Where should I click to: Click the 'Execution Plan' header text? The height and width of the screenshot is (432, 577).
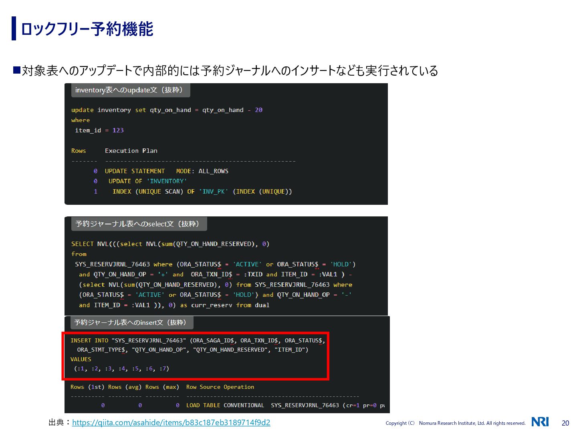point(131,151)
